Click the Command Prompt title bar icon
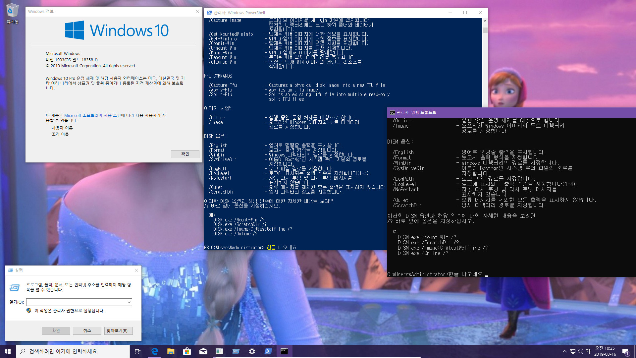This screenshot has width=636, height=358. coord(393,112)
